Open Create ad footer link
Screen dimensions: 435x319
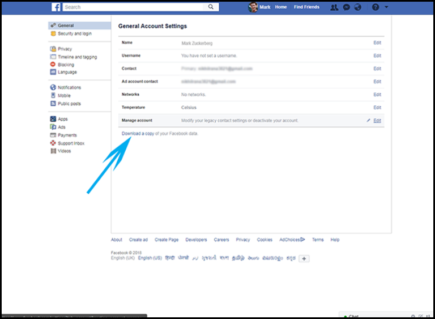pos(138,240)
